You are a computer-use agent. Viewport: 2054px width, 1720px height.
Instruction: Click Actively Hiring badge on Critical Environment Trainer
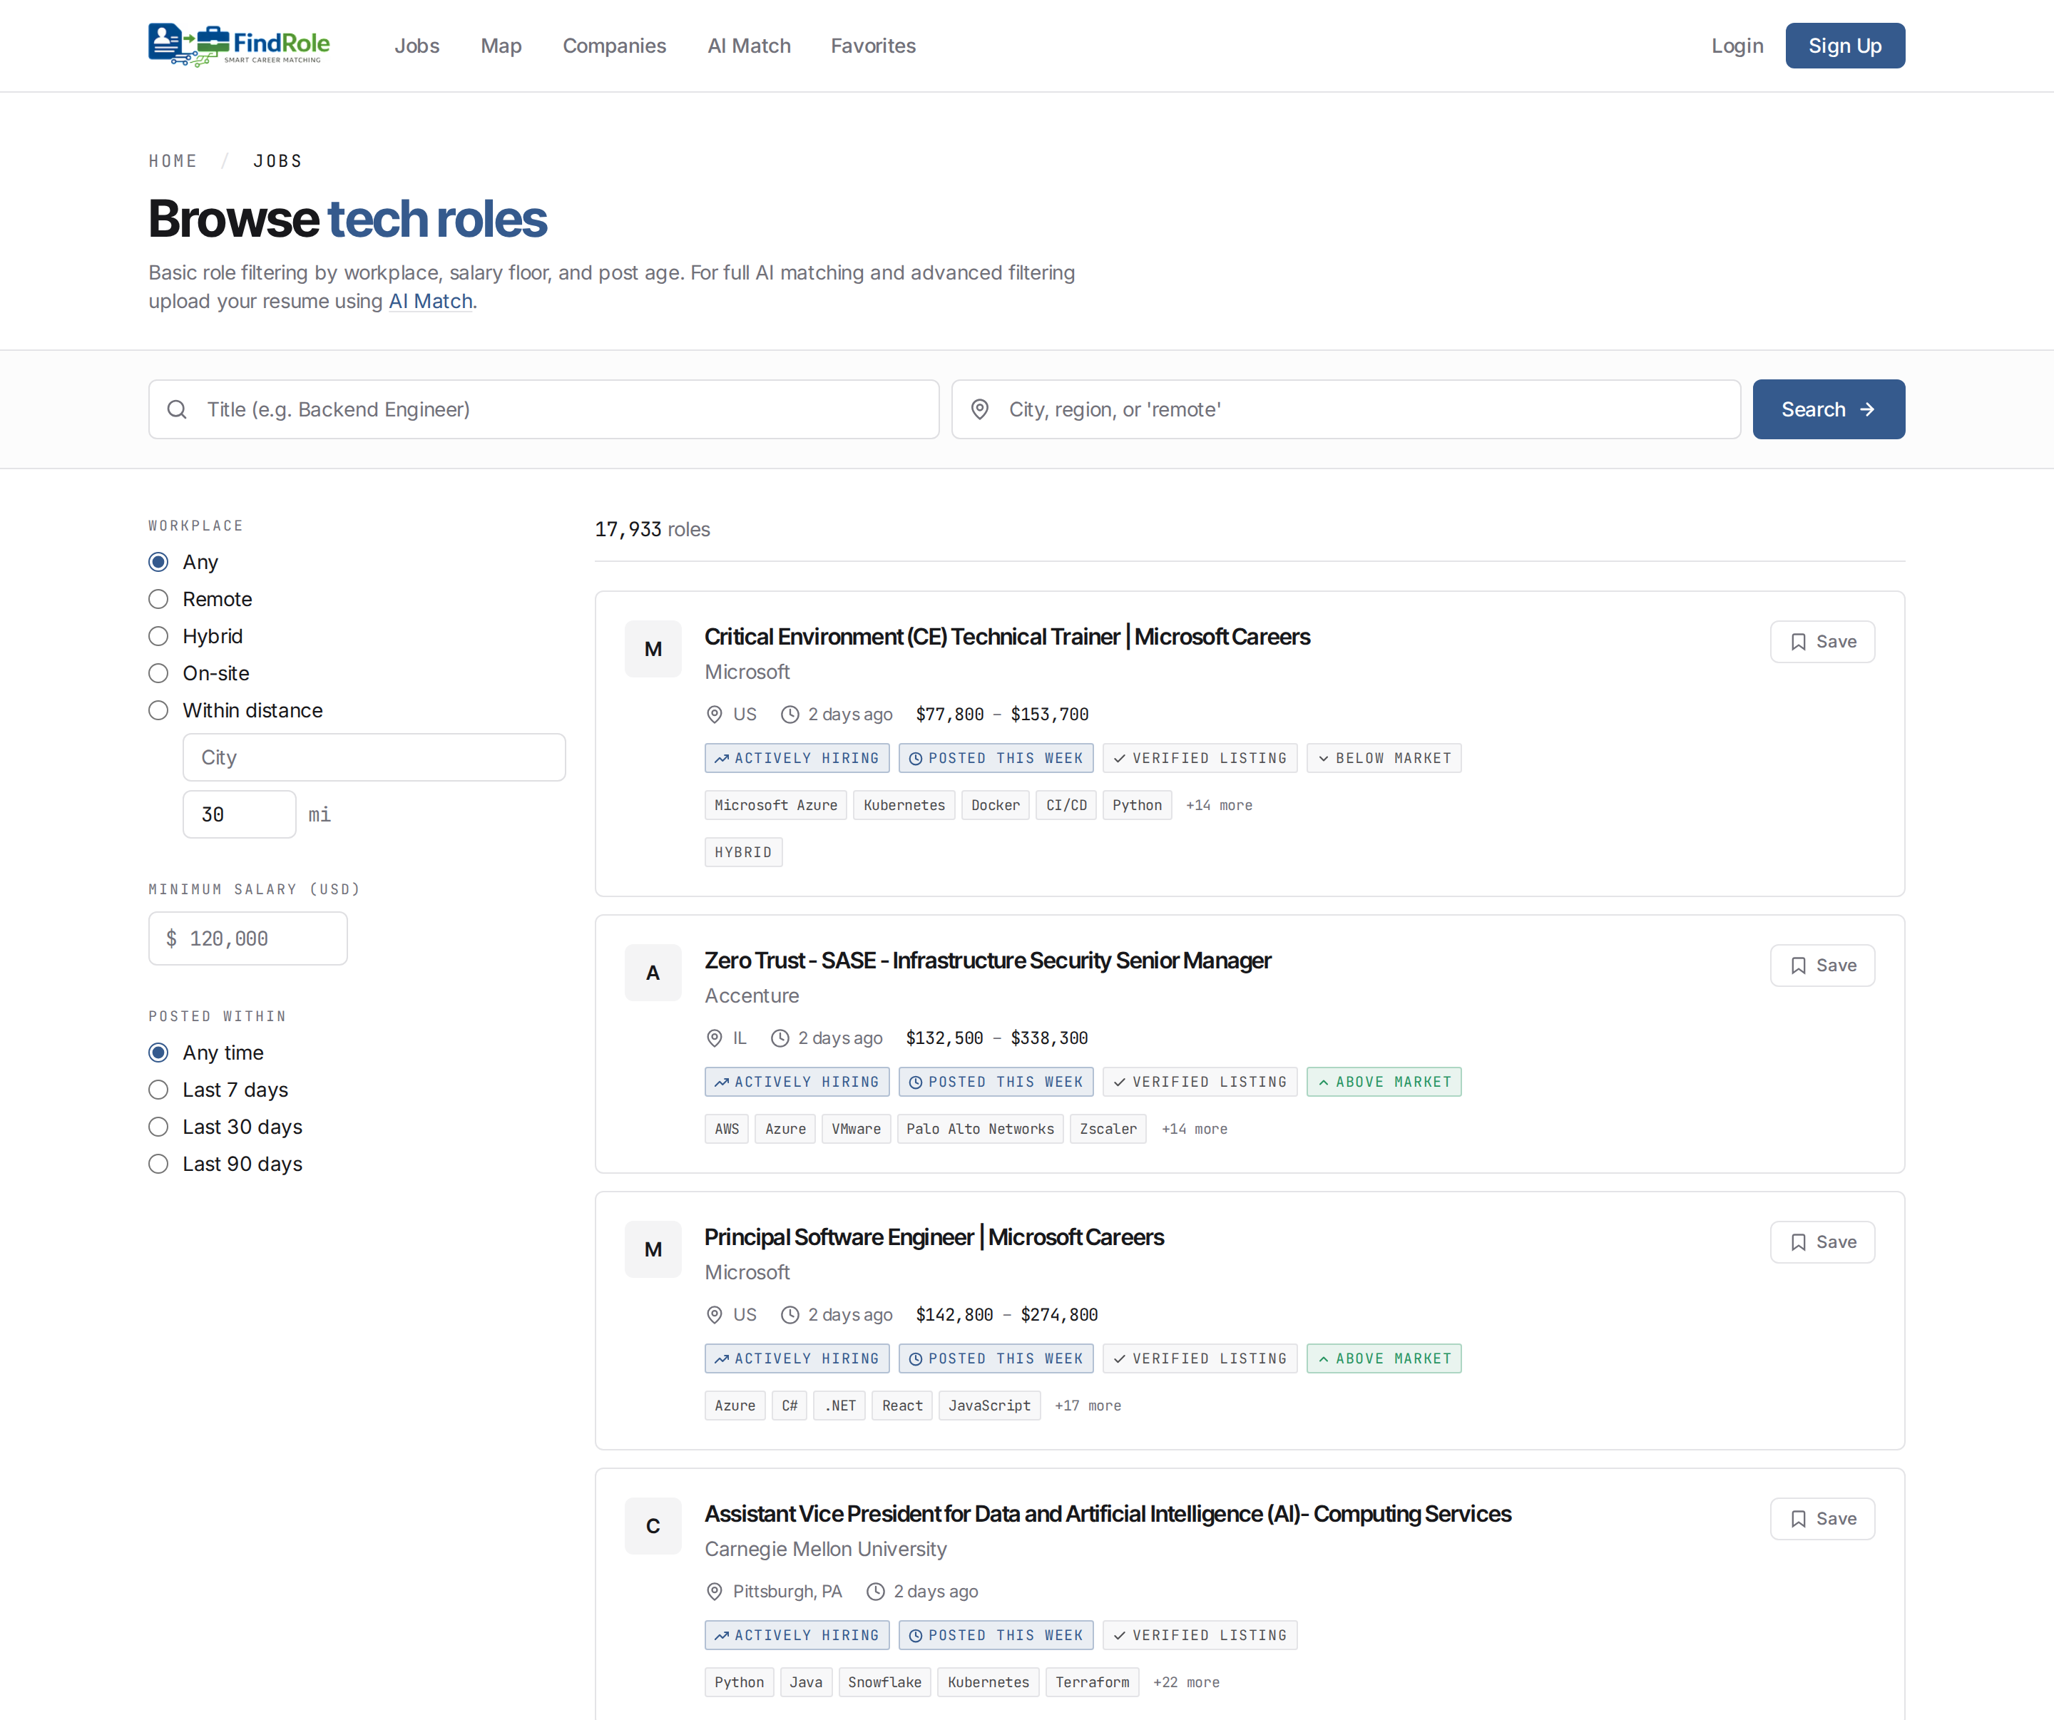pos(797,759)
